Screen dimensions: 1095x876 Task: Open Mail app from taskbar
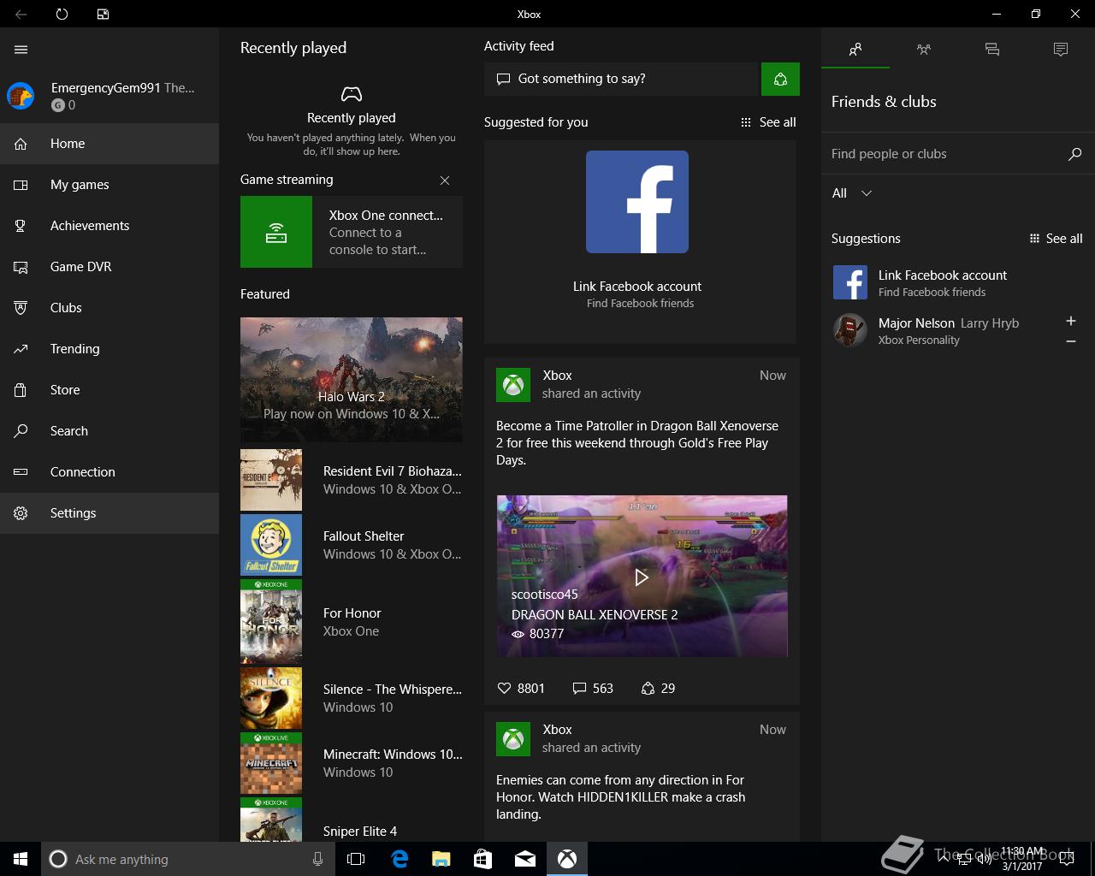(525, 859)
